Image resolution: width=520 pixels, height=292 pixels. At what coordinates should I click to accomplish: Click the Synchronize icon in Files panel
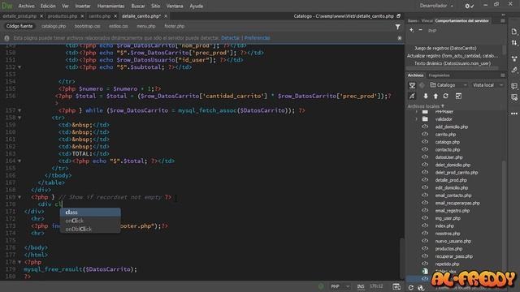446,96
